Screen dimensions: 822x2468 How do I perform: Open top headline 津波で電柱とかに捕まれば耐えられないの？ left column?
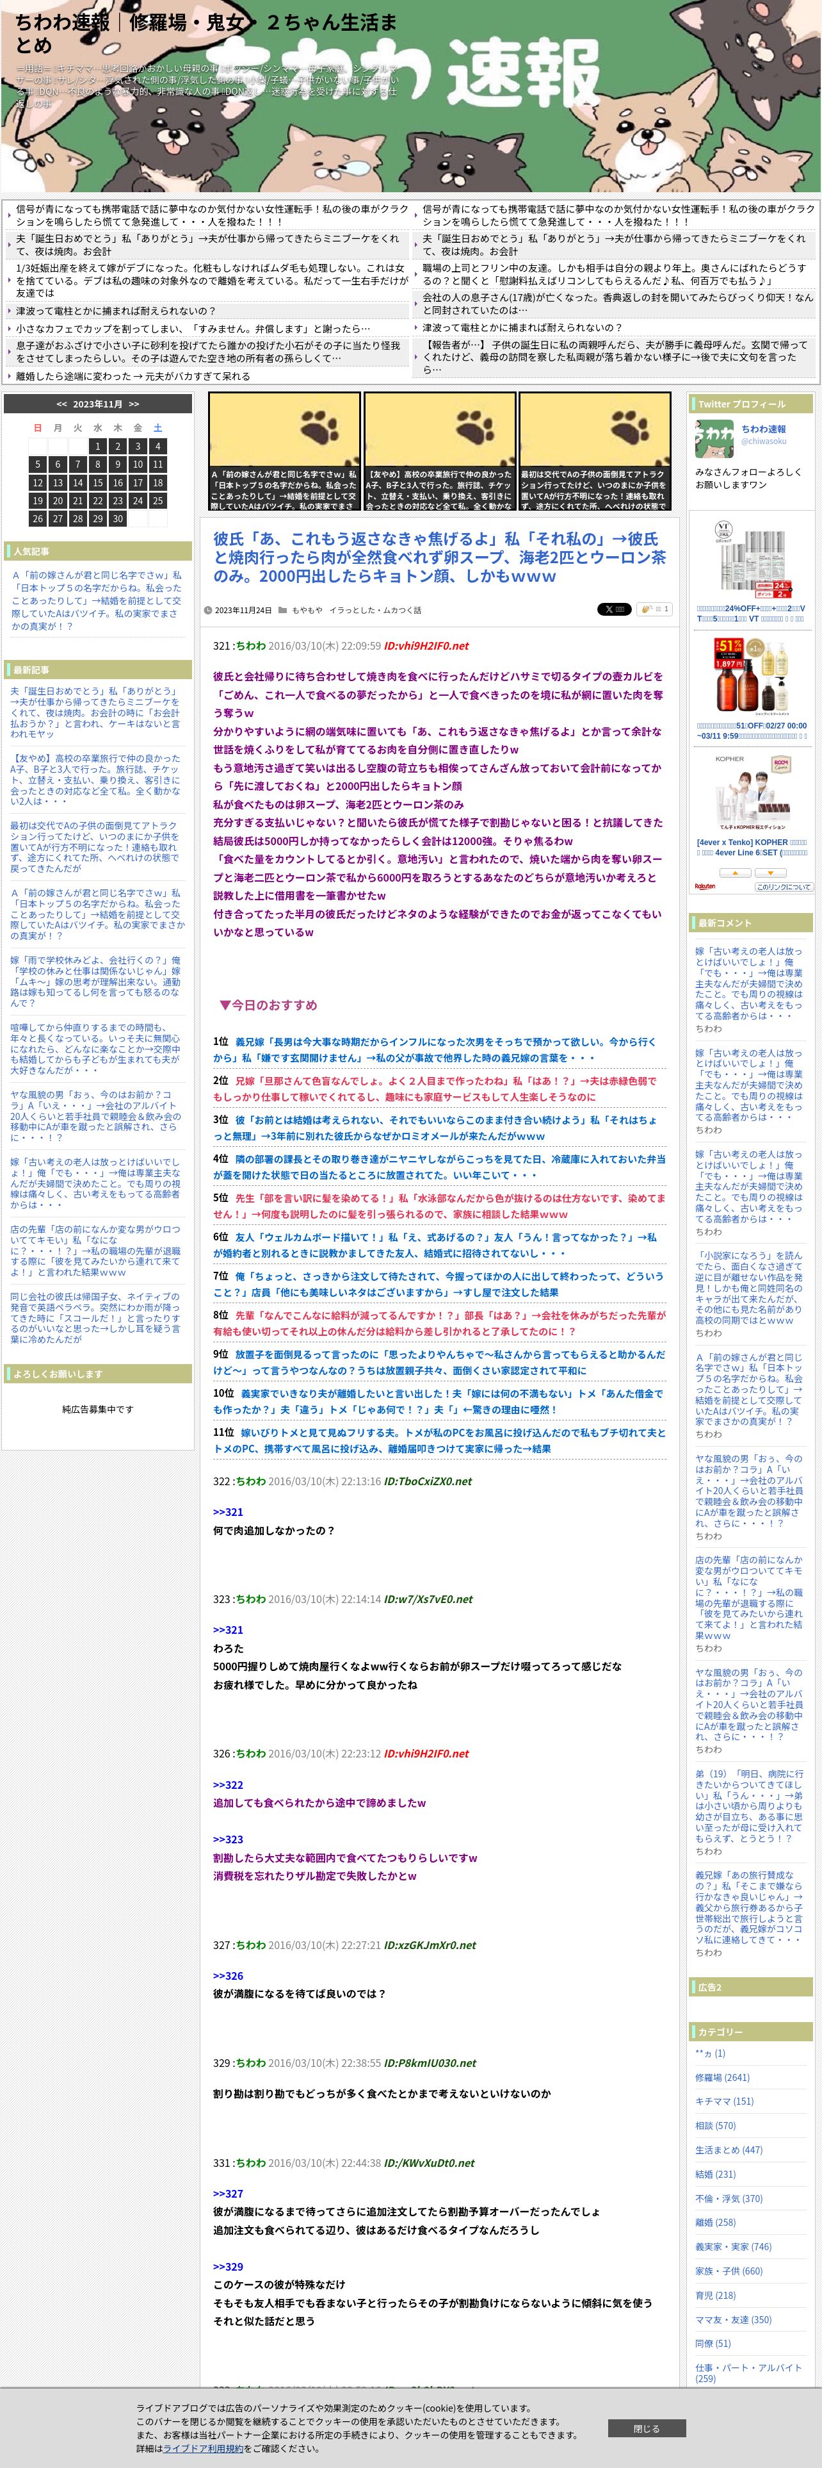pyautogui.click(x=116, y=311)
